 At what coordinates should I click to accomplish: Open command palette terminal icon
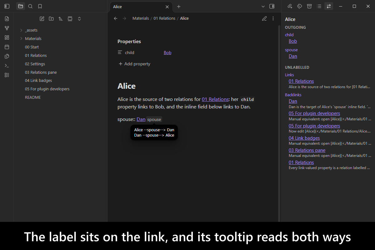click(x=7, y=66)
